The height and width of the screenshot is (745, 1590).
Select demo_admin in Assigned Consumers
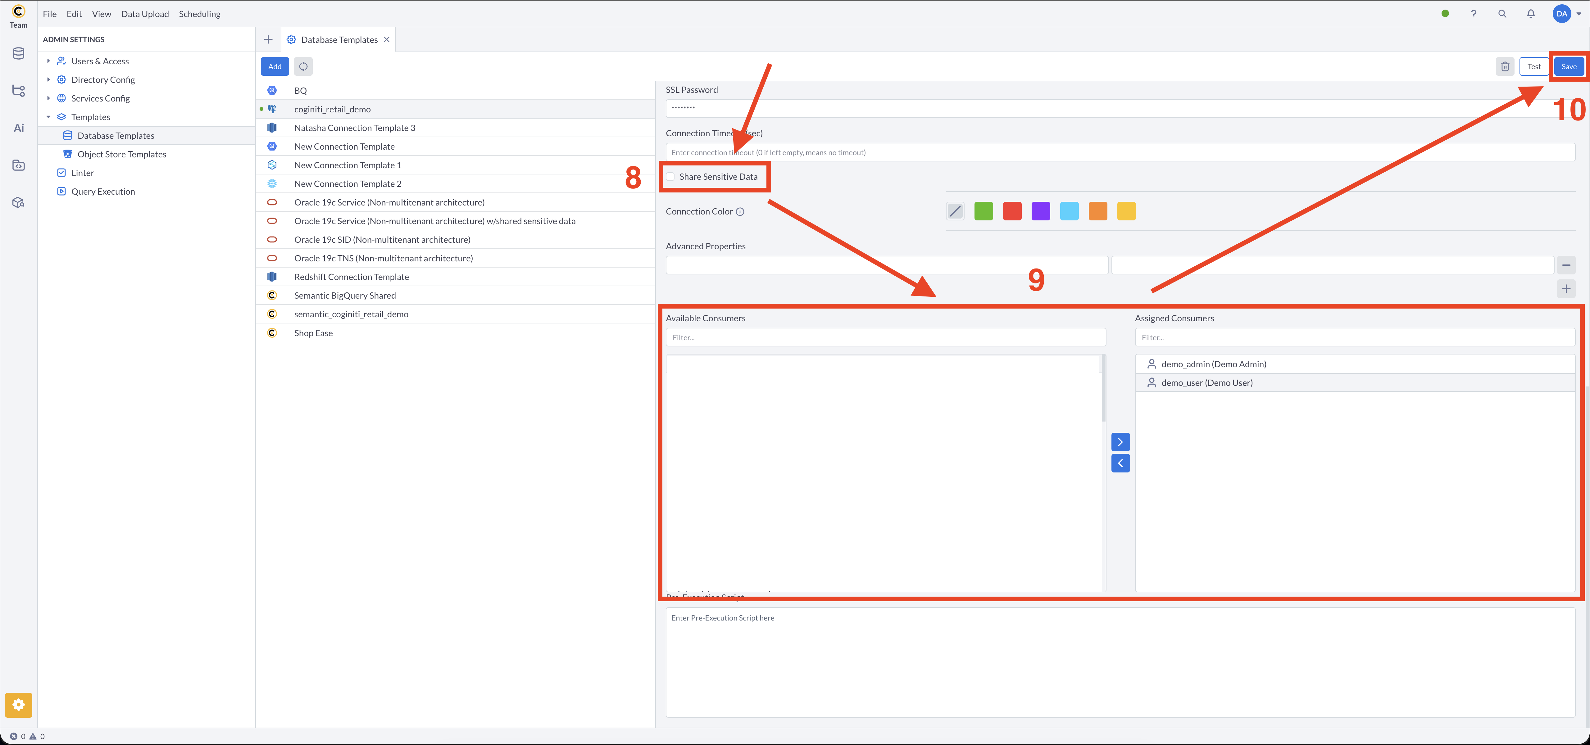point(1355,364)
